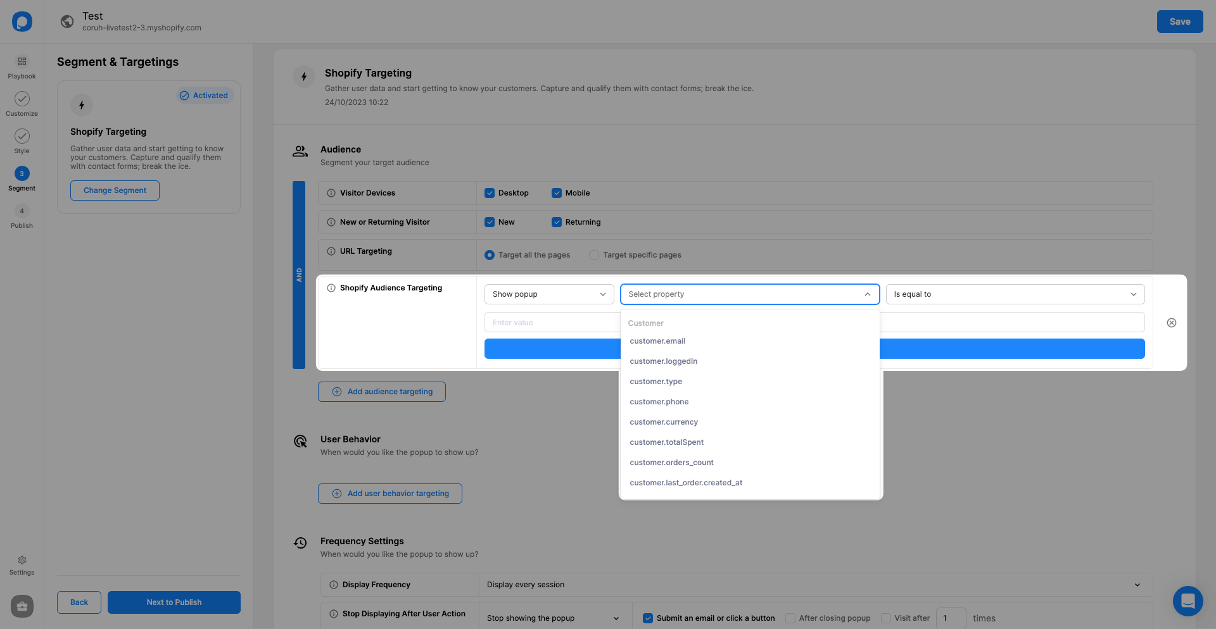The image size is (1216, 629).
Task: Uncheck the Returning visitor checkbox
Action: [x=557, y=222]
